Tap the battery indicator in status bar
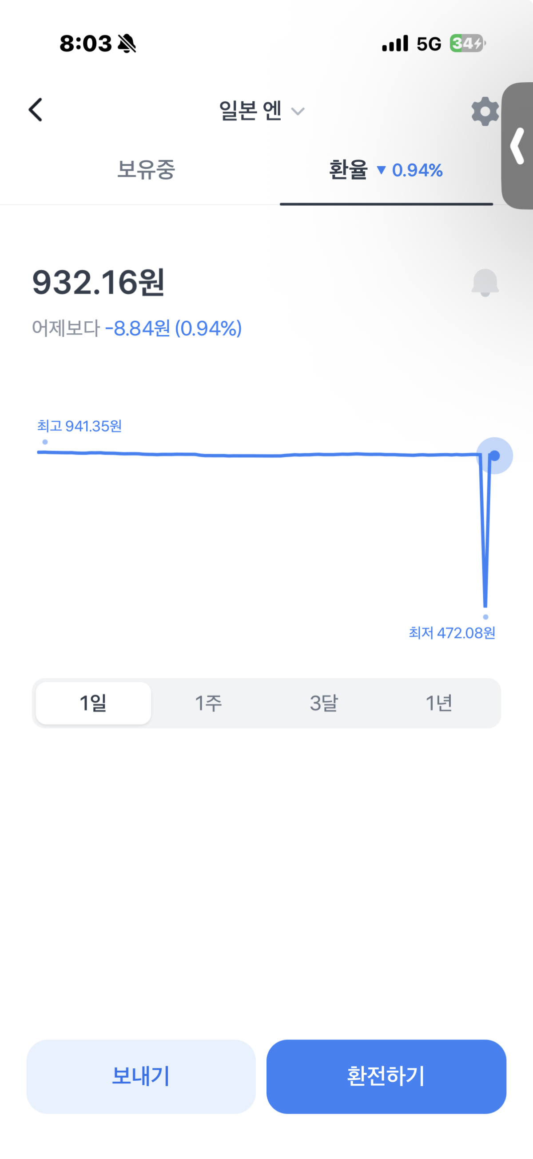 (467, 44)
